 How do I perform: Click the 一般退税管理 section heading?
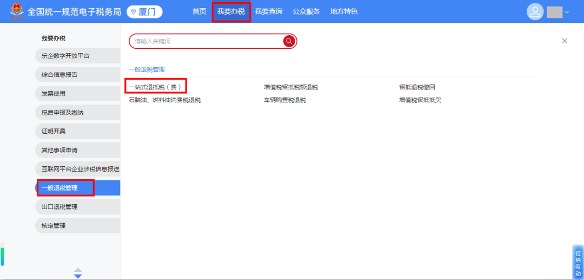pos(147,69)
